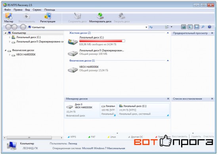Viewport: 218px width, 155px height.
Task: Open the Сервис menu
Action: [37, 10]
